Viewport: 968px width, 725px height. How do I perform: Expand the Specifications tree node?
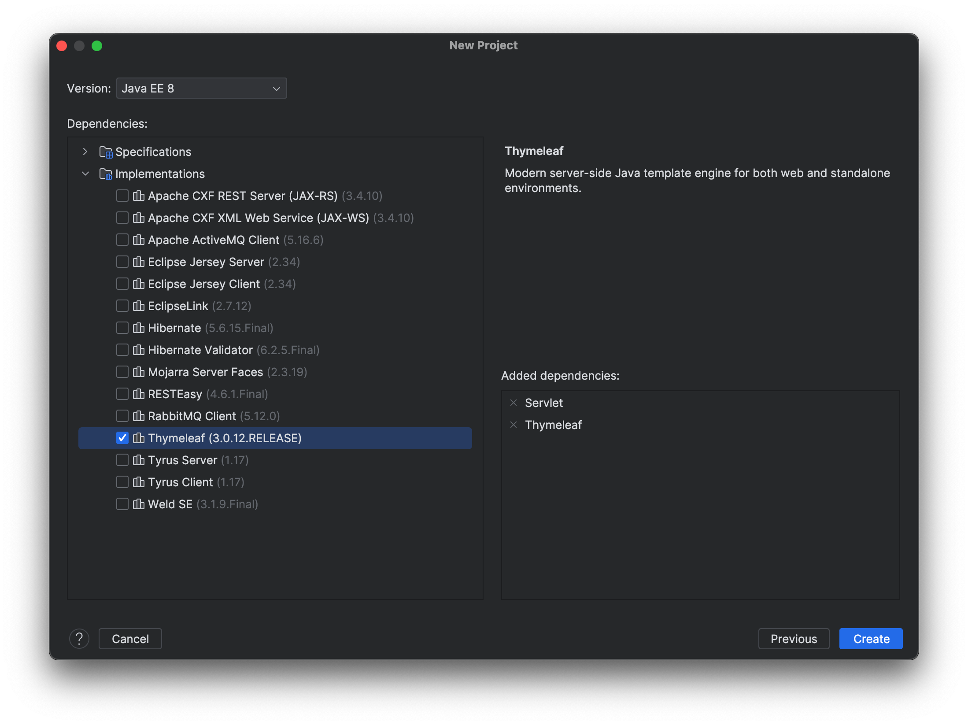[x=85, y=152]
